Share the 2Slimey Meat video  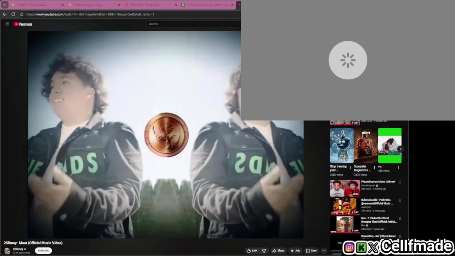point(278,251)
